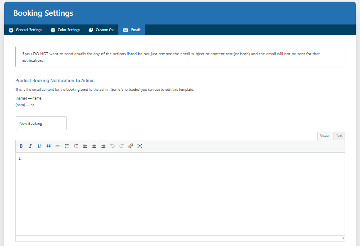Screen dimensions: 360x246
Task: Insert a blockquote in the editor
Action: pyautogui.click(x=49, y=146)
